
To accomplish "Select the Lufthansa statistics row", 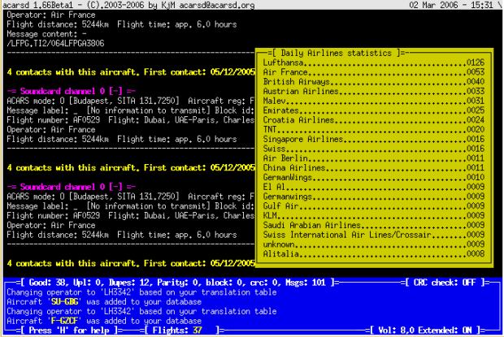I will [374, 63].
